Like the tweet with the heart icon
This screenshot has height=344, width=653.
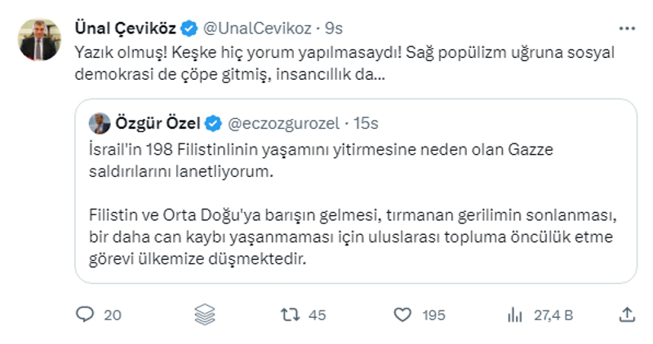(x=402, y=315)
